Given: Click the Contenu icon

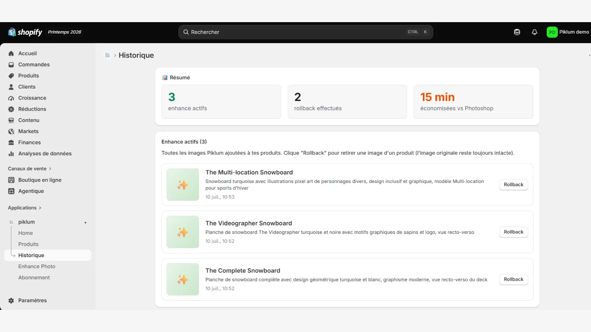Looking at the screenshot, I should pos(11,120).
